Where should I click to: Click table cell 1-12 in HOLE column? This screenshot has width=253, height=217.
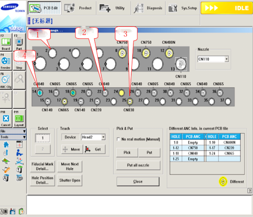point(176,148)
